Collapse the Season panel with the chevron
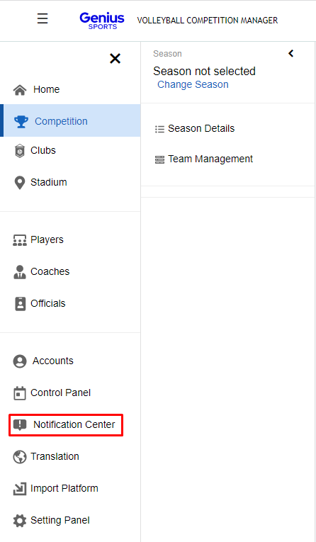316x542 pixels. click(291, 53)
